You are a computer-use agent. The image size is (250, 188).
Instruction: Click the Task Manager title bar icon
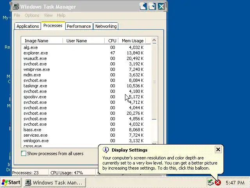(x=16, y=6)
